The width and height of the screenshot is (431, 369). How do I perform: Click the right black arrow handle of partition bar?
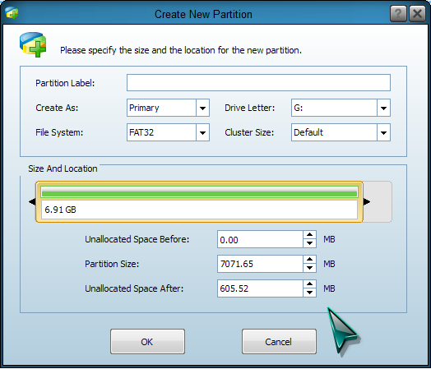pos(367,202)
